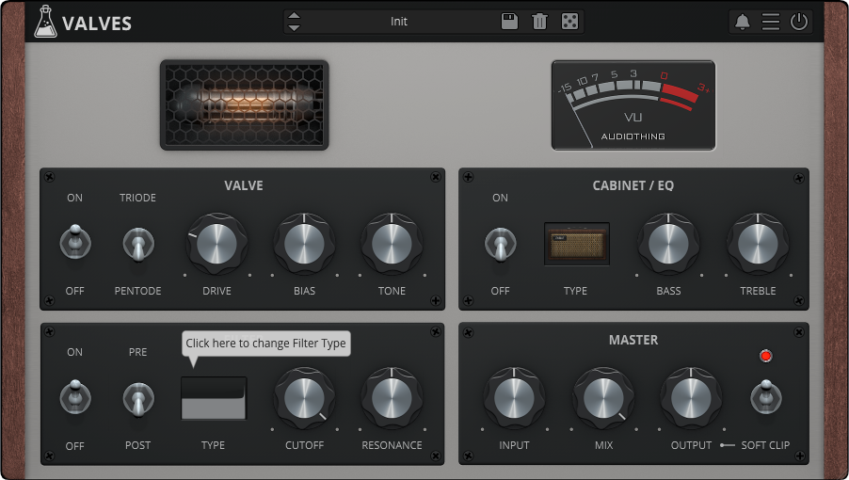This screenshot has height=480, width=849.
Task: Open the Init preset name menu
Action: click(x=398, y=21)
